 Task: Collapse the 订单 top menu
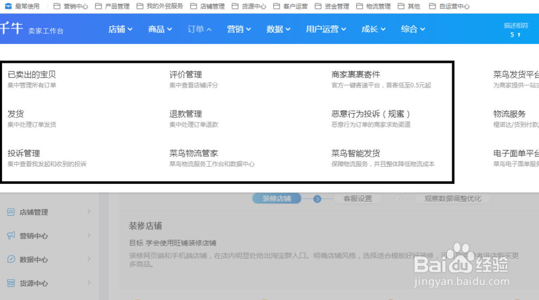pos(199,29)
